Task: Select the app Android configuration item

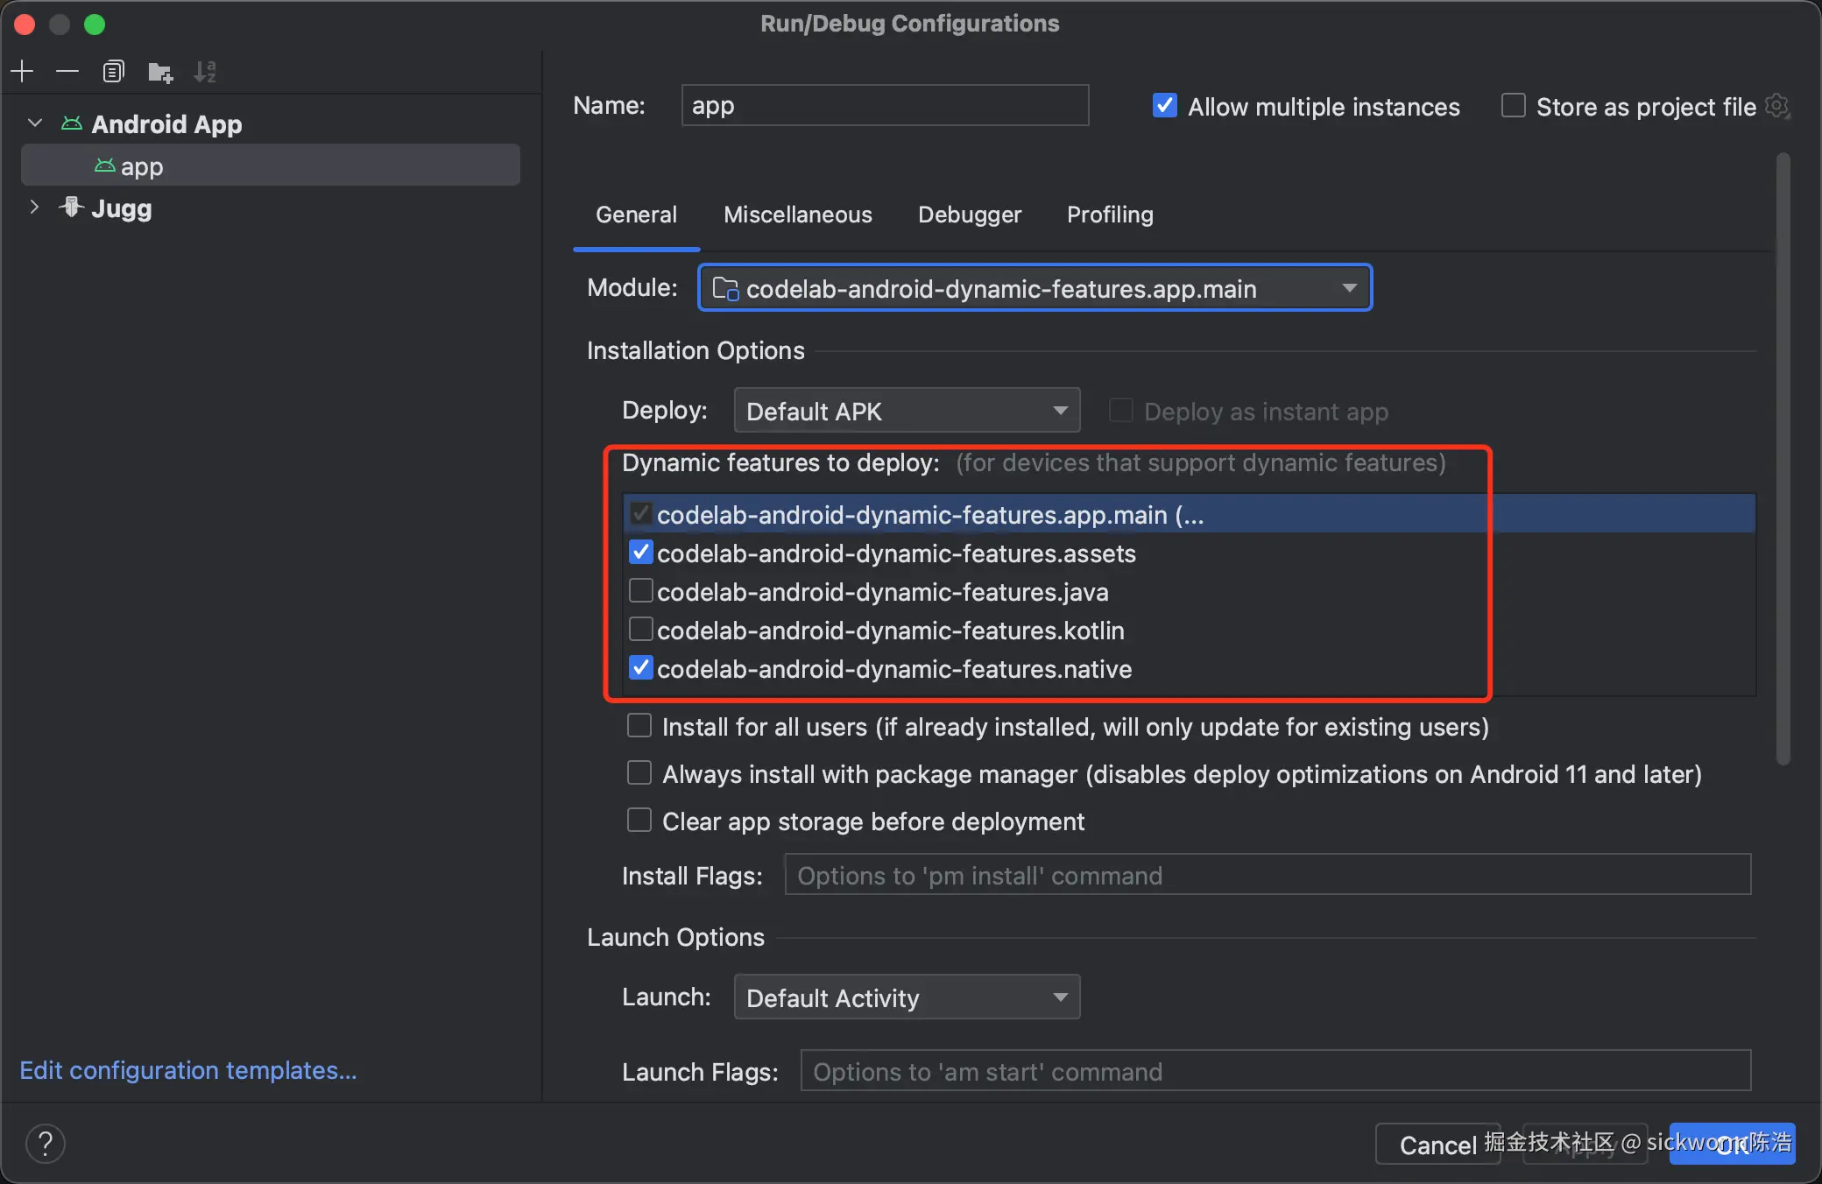Action: [142, 166]
